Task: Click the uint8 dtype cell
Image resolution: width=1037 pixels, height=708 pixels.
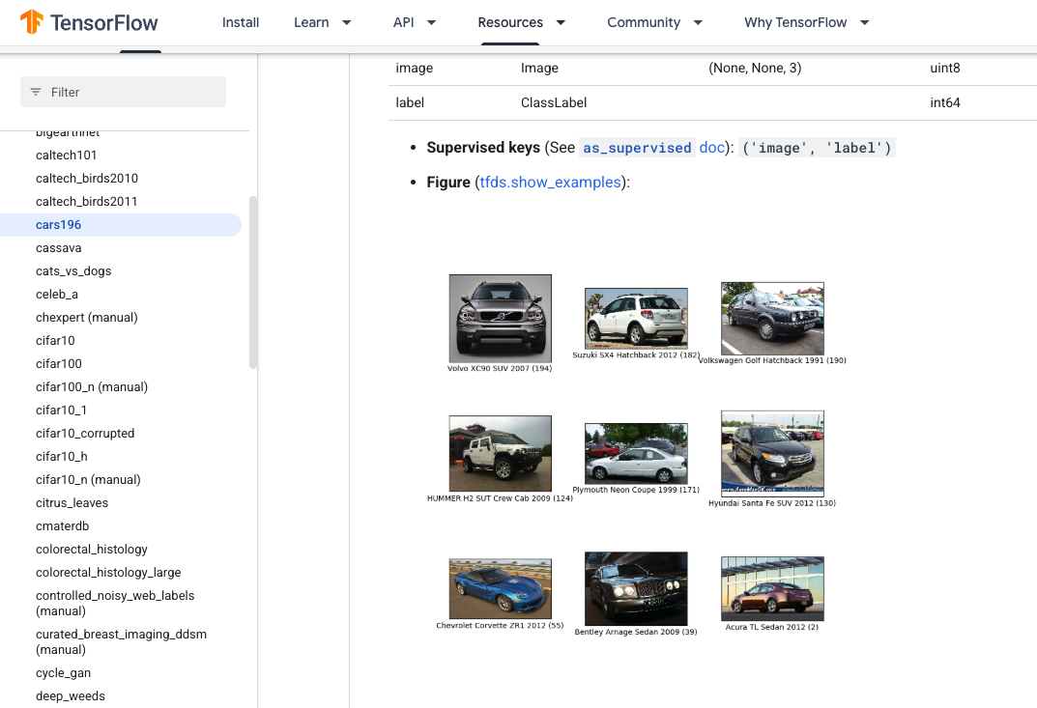Action: pos(945,68)
